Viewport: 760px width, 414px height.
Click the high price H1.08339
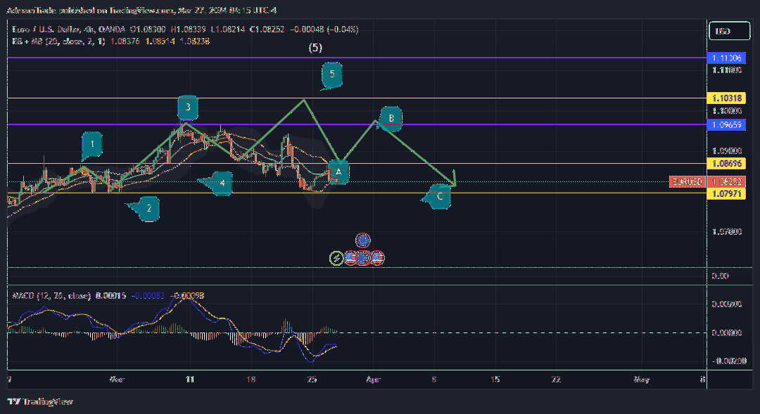[x=188, y=30]
